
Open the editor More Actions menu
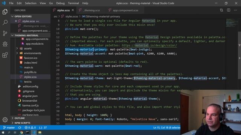click(x=235, y=10)
